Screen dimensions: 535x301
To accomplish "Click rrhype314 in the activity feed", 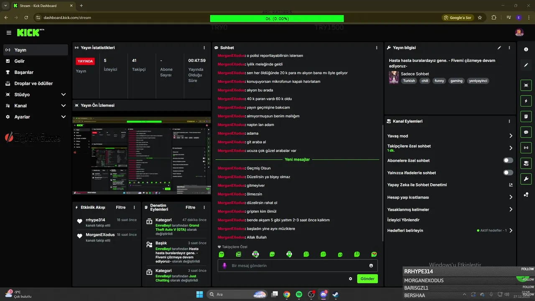I will [95, 220].
